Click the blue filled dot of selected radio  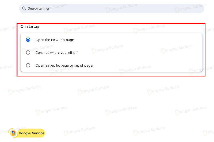click(x=28, y=40)
